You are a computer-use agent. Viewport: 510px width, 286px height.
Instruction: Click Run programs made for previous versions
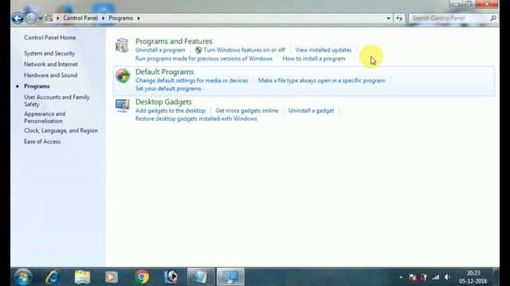204,59
